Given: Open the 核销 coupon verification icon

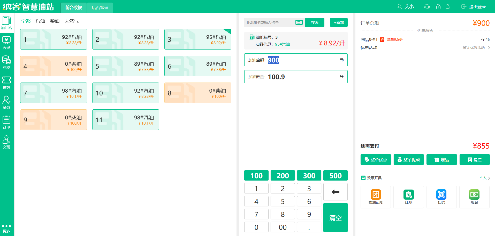Looking at the screenshot, I should 6,82.
